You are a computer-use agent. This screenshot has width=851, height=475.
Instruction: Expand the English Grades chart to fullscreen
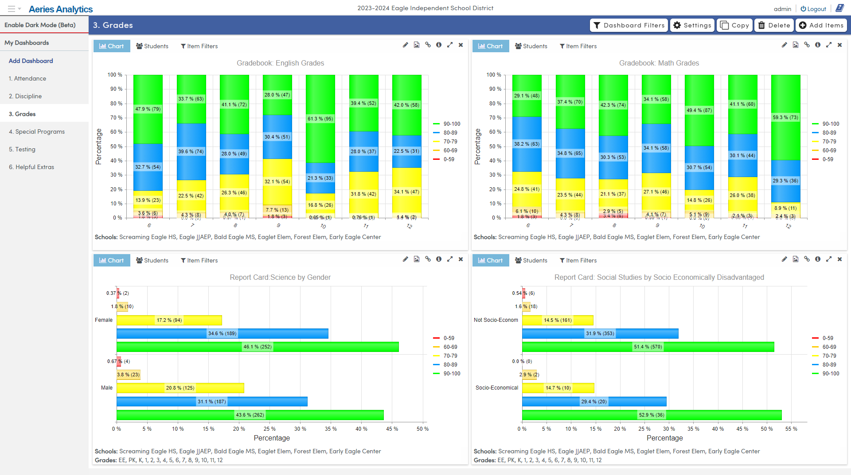pyautogui.click(x=450, y=45)
